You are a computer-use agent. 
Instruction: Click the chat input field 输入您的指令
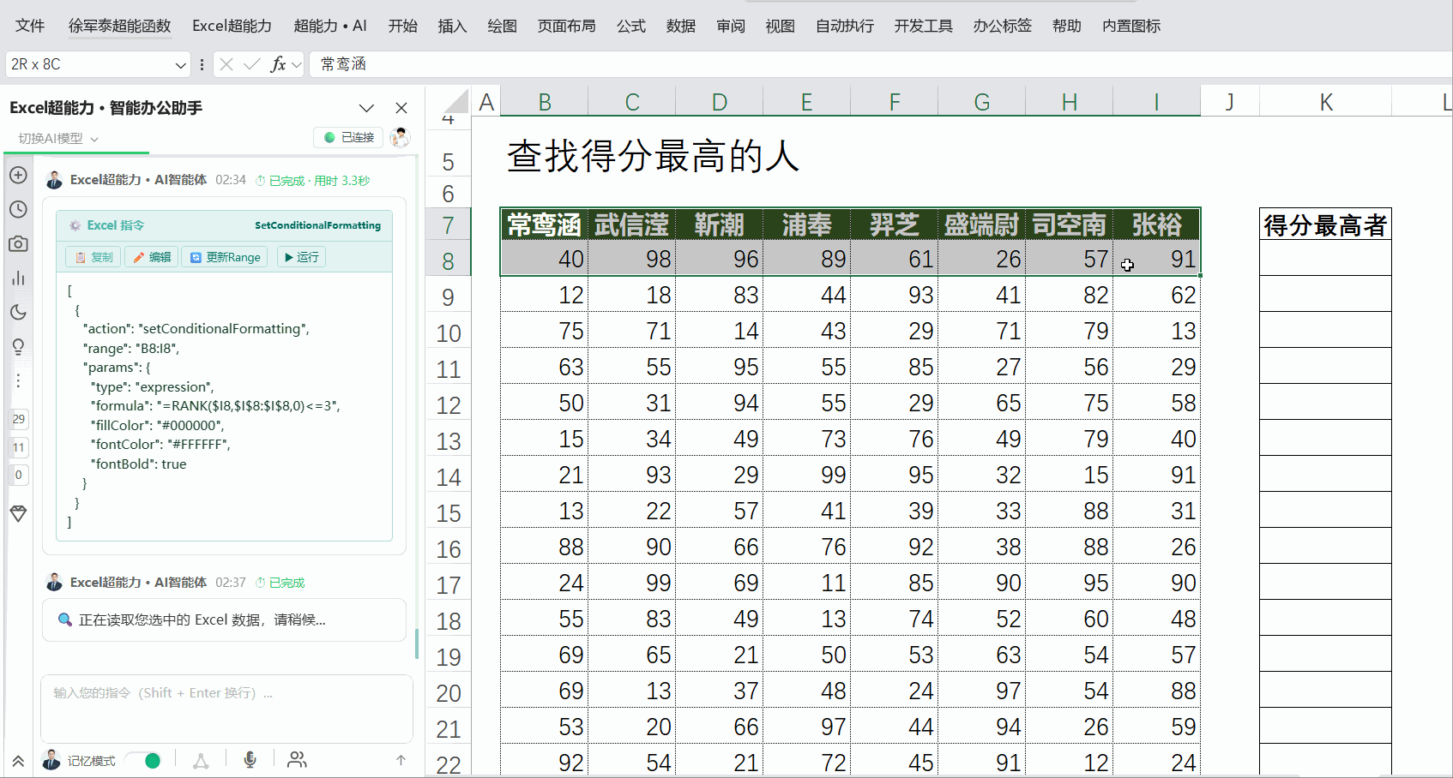click(x=226, y=708)
